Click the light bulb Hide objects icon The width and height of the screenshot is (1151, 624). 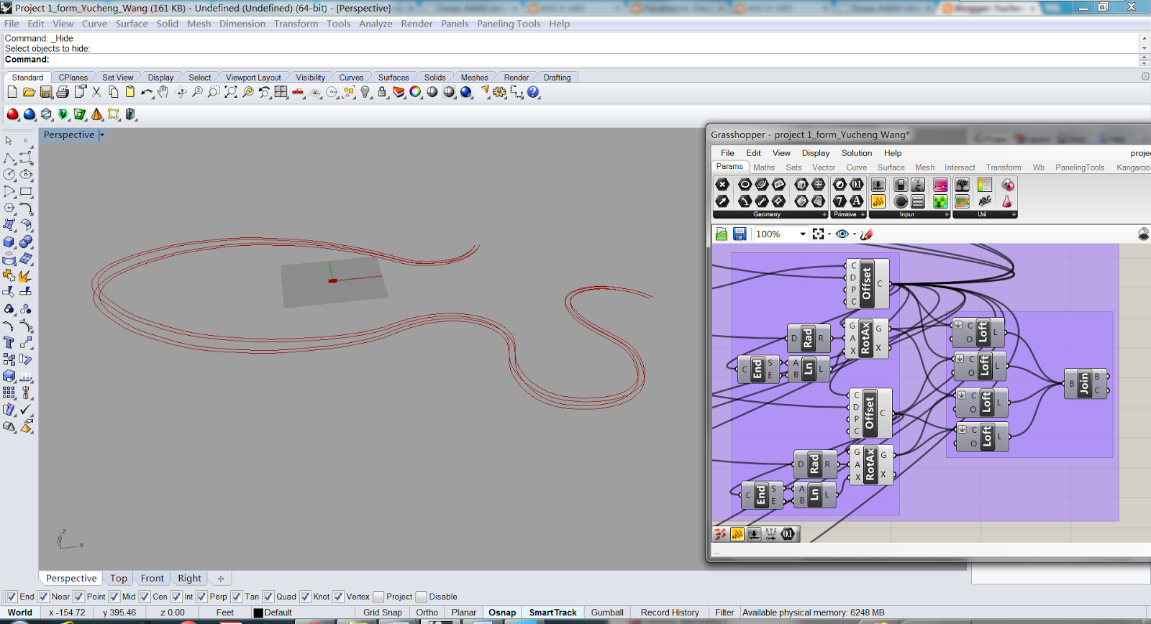pyautogui.click(x=365, y=92)
